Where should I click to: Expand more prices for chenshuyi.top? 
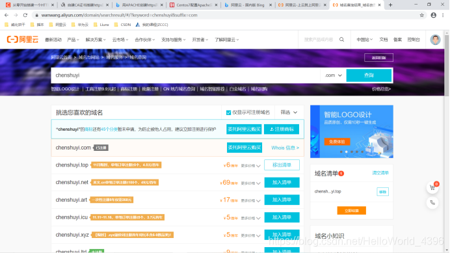250,166
